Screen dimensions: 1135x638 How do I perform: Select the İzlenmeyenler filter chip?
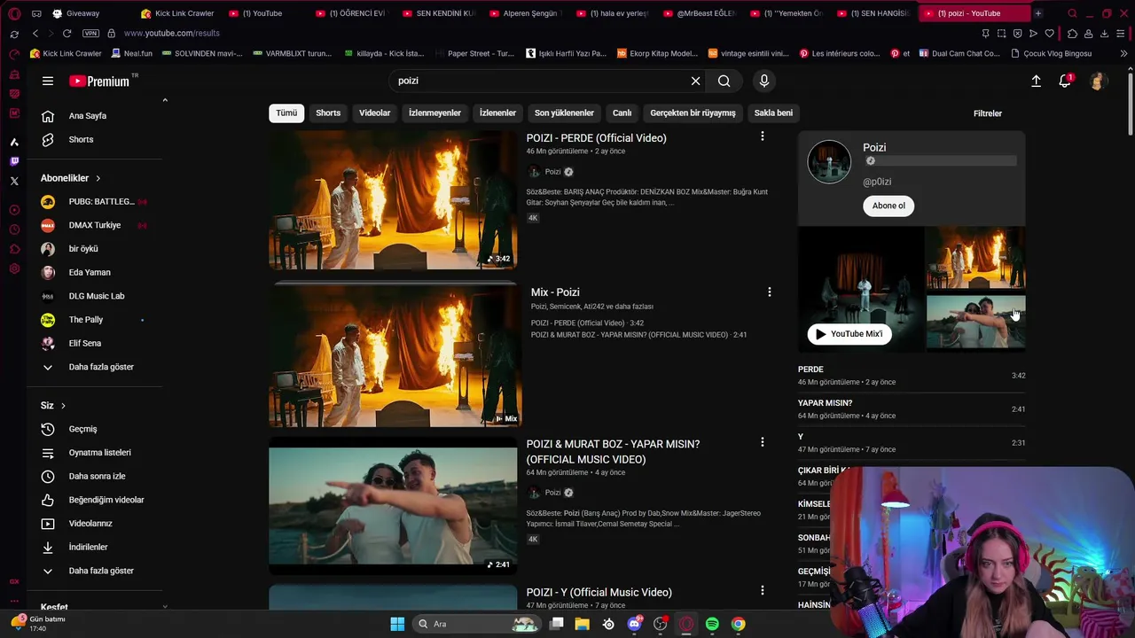click(x=434, y=113)
